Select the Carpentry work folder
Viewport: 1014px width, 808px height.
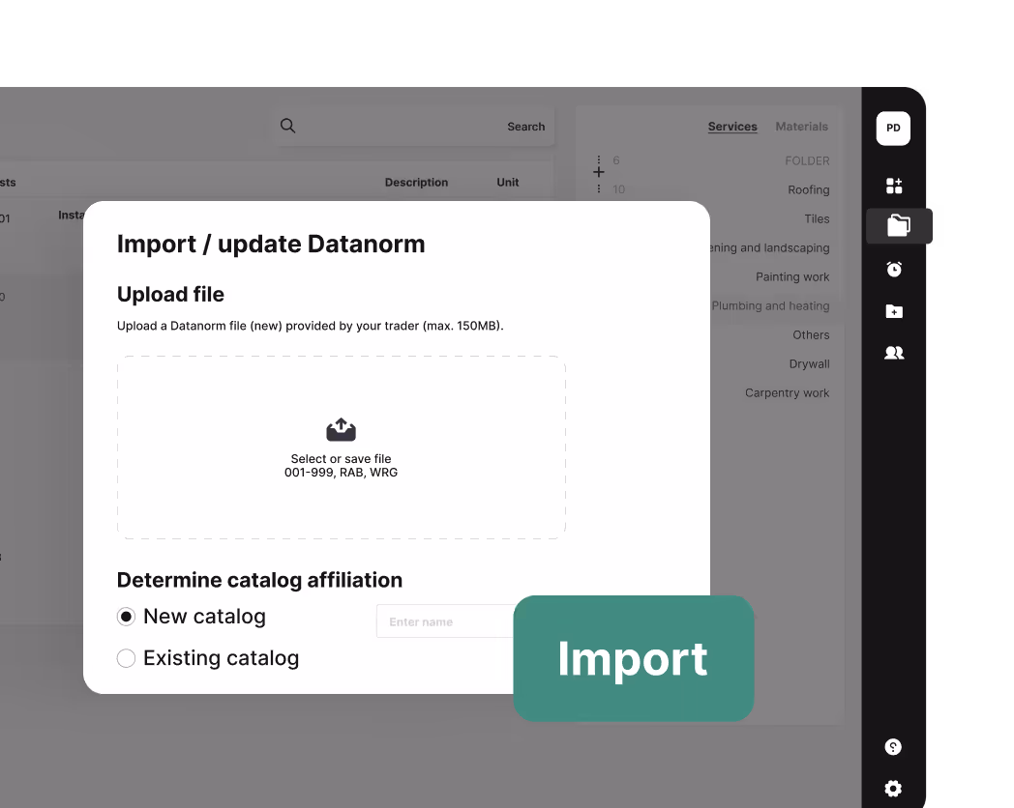click(787, 392)
